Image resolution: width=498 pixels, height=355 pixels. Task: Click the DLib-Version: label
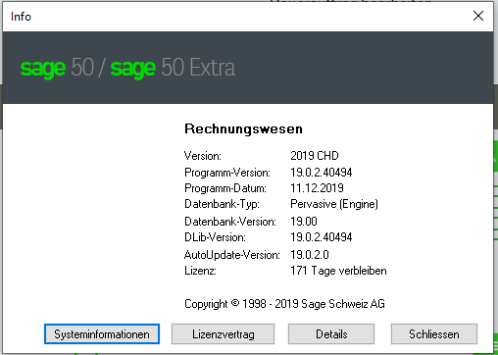click(215, 237)
